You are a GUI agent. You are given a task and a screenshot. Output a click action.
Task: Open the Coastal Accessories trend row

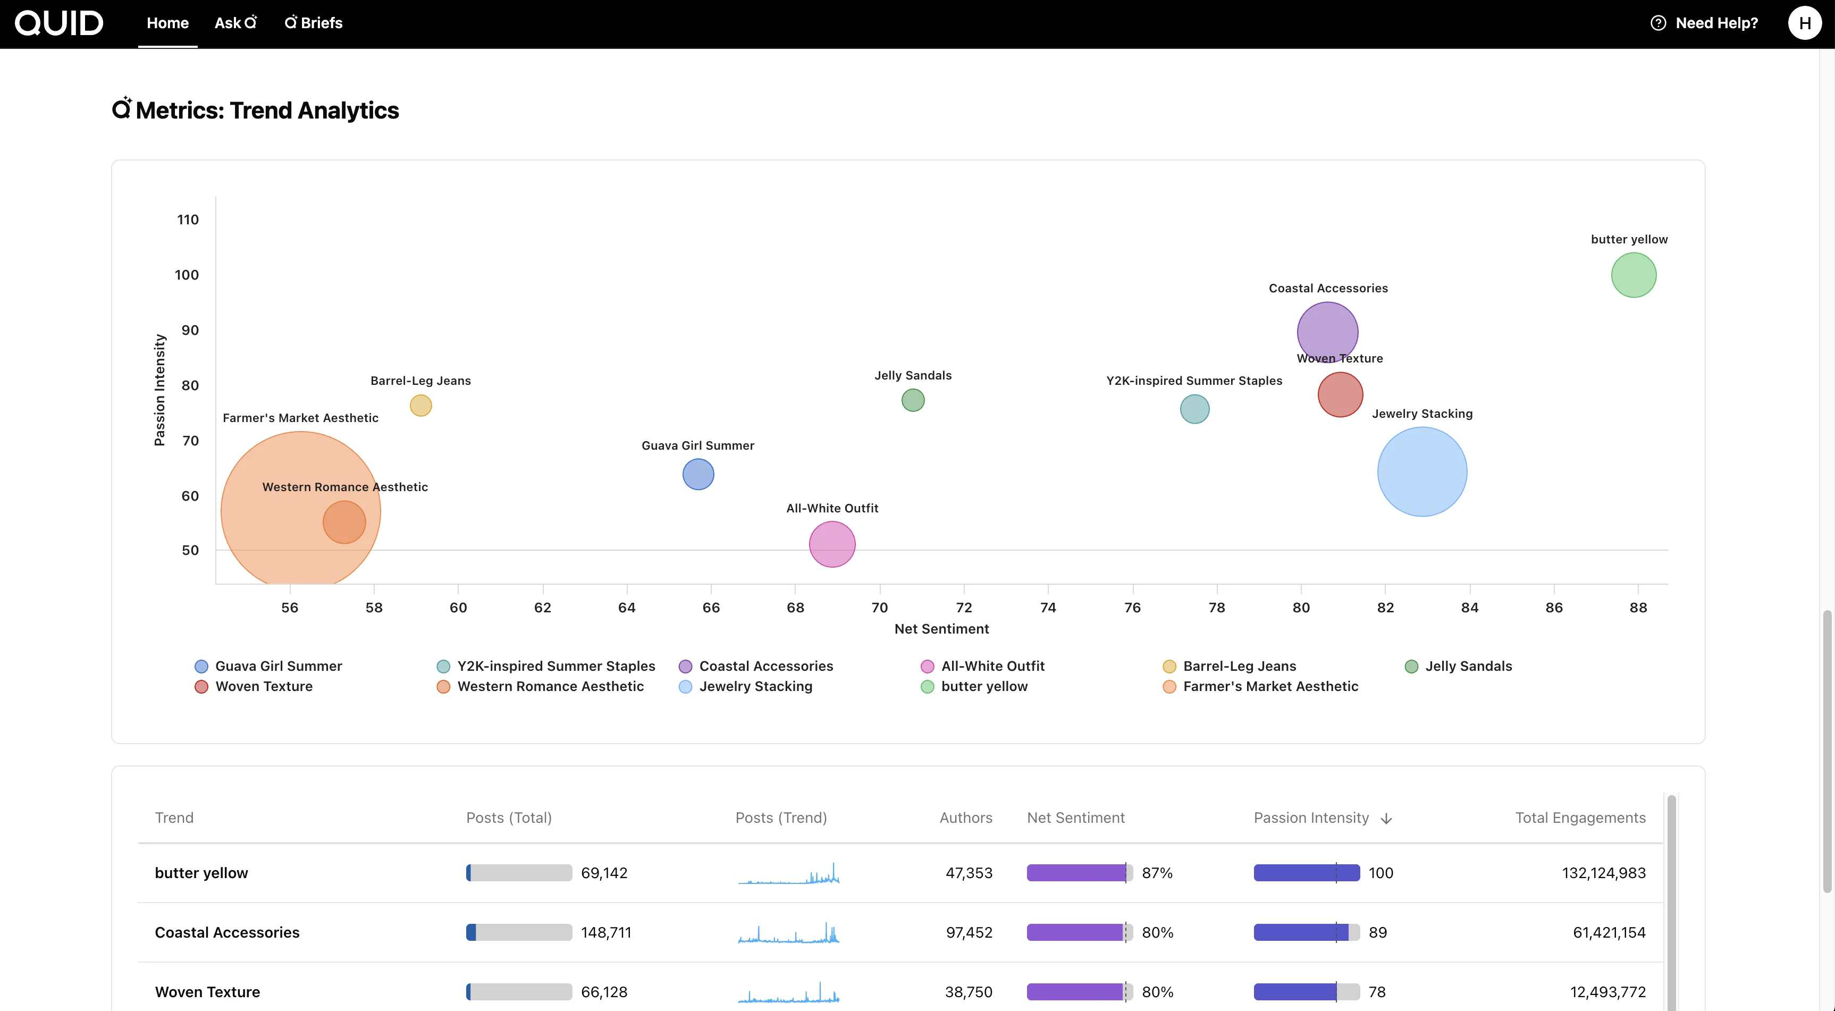(227, 933)
